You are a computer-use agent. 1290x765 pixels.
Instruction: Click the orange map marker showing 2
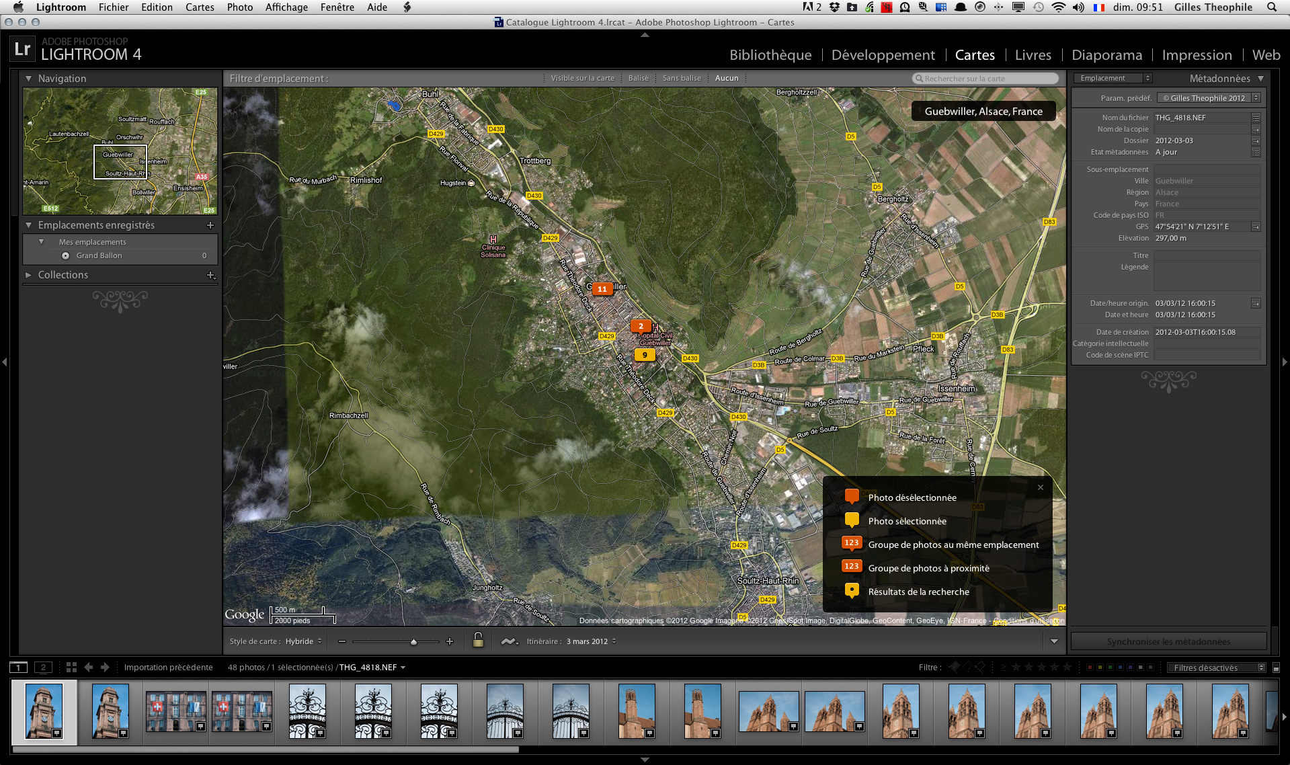[641, 327]
